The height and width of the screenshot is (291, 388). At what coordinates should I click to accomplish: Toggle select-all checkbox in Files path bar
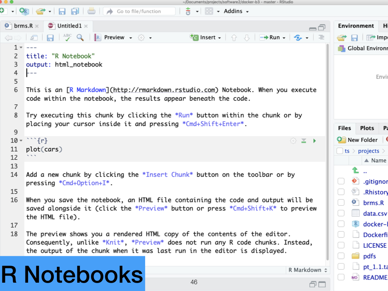[x=340, y=151]
